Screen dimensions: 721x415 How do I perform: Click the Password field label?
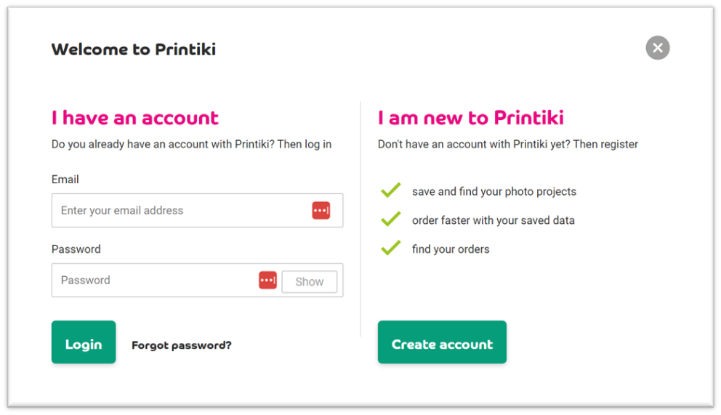click(x=76, y=249)
